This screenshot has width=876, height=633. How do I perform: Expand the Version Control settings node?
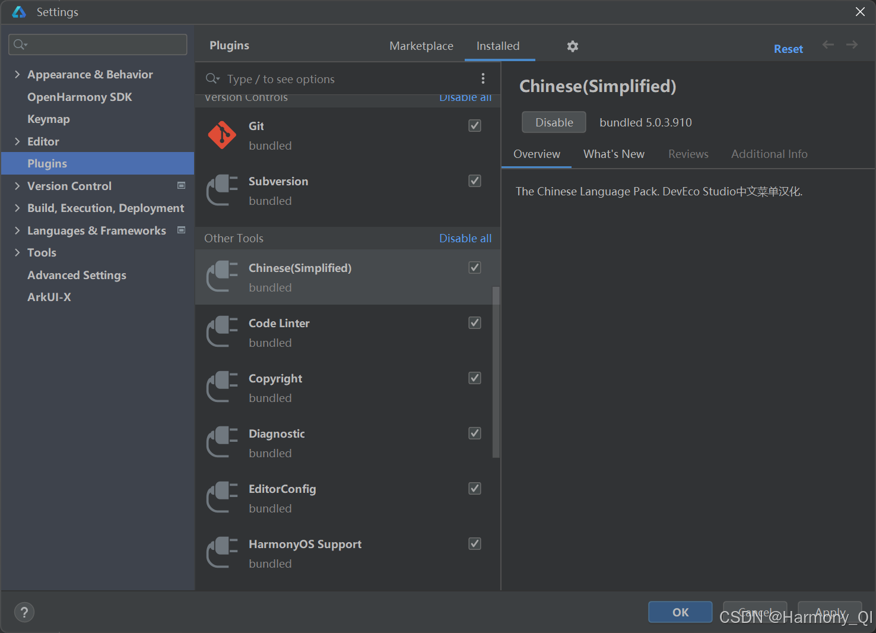[17, 186]
